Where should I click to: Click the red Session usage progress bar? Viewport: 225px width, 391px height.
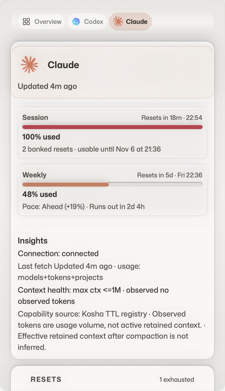coord(112,127)
